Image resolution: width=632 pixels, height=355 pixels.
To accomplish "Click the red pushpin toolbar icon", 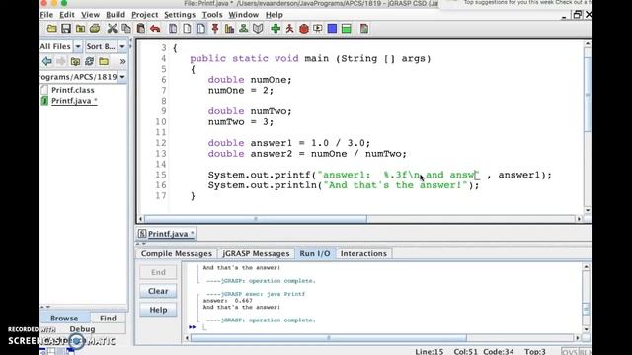I will point(215,29).
